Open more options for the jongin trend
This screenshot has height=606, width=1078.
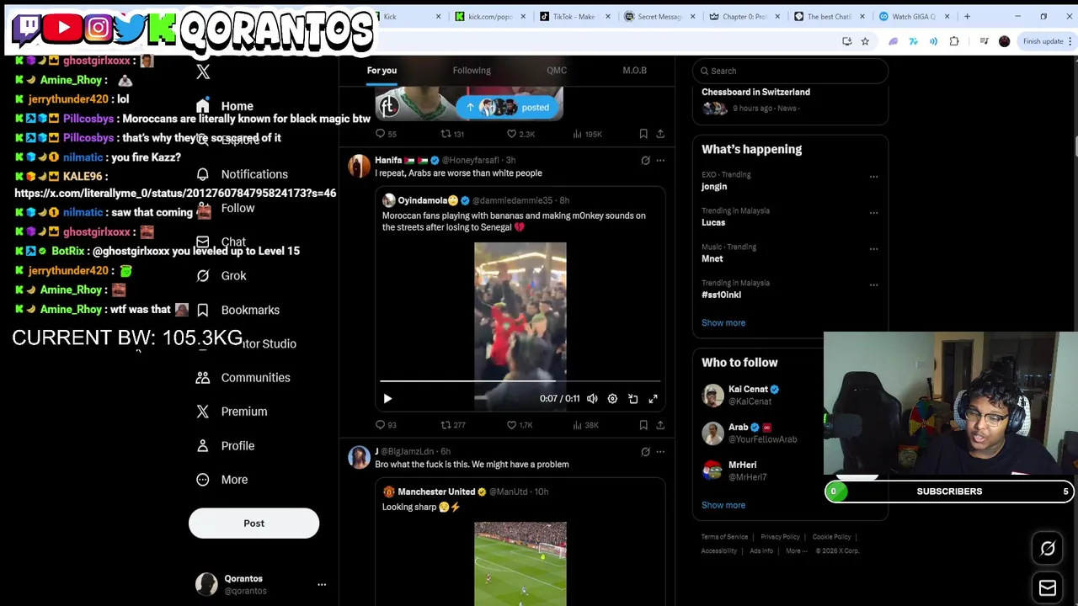(x=873, y=177)
